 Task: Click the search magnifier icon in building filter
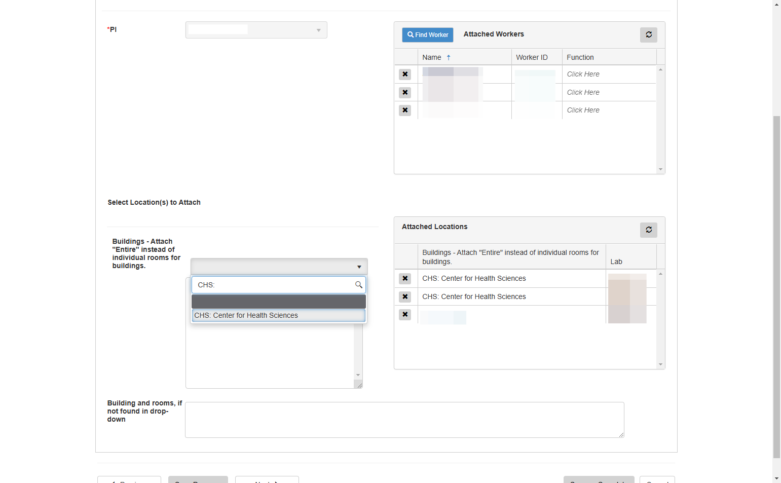(x=358, y=285)
